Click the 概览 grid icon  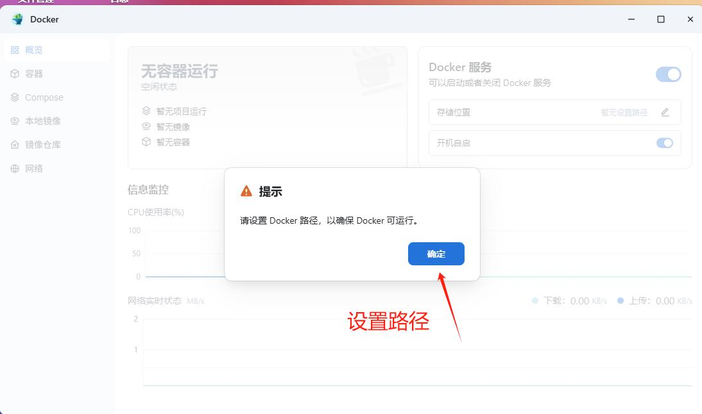coord(15,50)
